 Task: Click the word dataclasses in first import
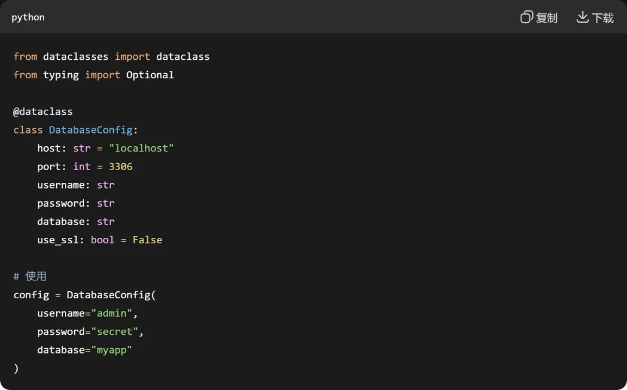click(x=75, y=56)
